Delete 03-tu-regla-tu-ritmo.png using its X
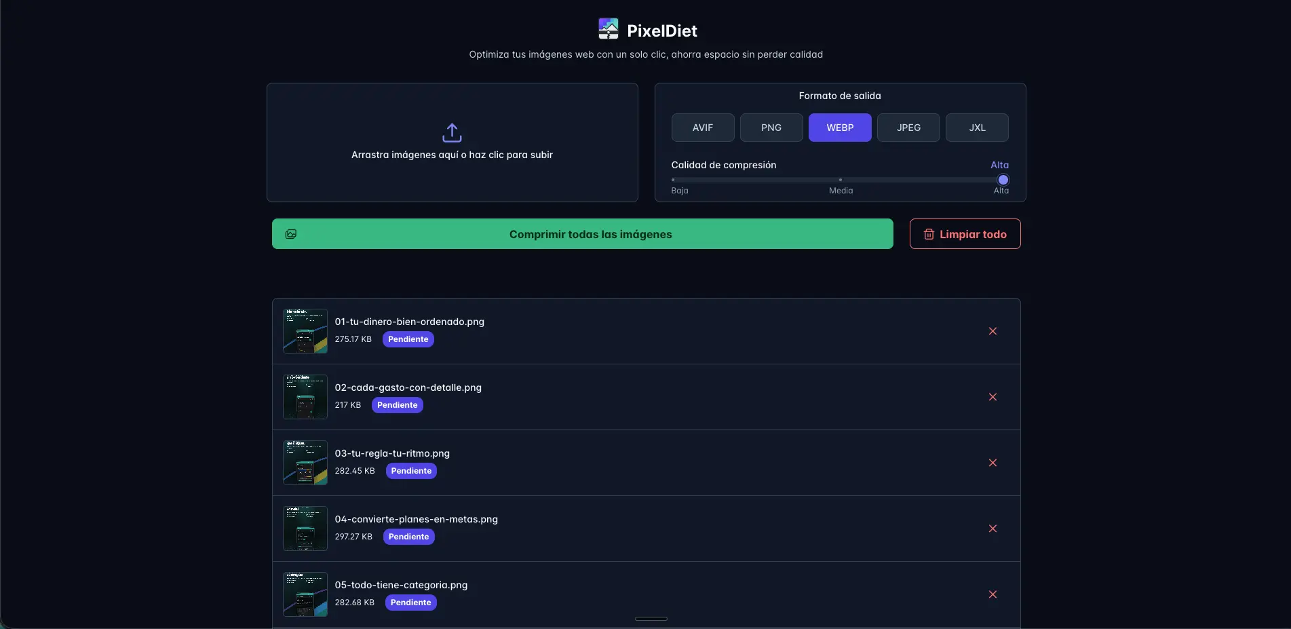This screenshot has width=1291, height=629. [993, 463]
